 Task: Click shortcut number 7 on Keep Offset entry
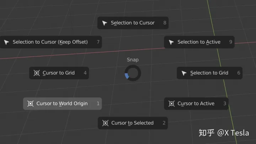(x=98, y=42)
